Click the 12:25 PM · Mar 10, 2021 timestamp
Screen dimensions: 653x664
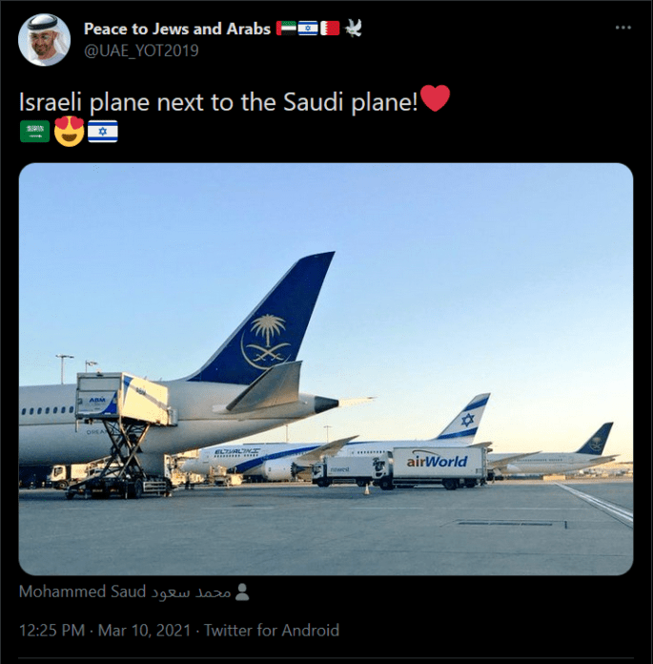click(107, 631)
